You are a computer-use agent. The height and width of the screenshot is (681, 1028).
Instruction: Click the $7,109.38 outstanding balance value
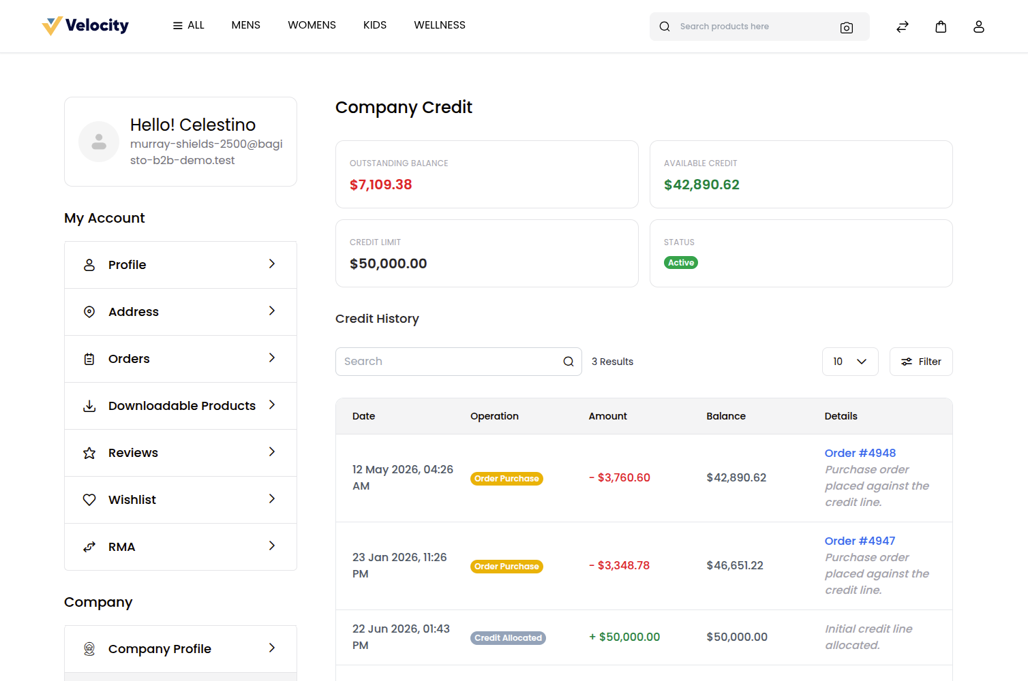[x=380, y=185]
